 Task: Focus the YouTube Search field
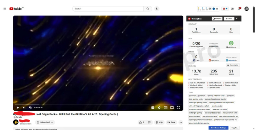tap(108, 9)
